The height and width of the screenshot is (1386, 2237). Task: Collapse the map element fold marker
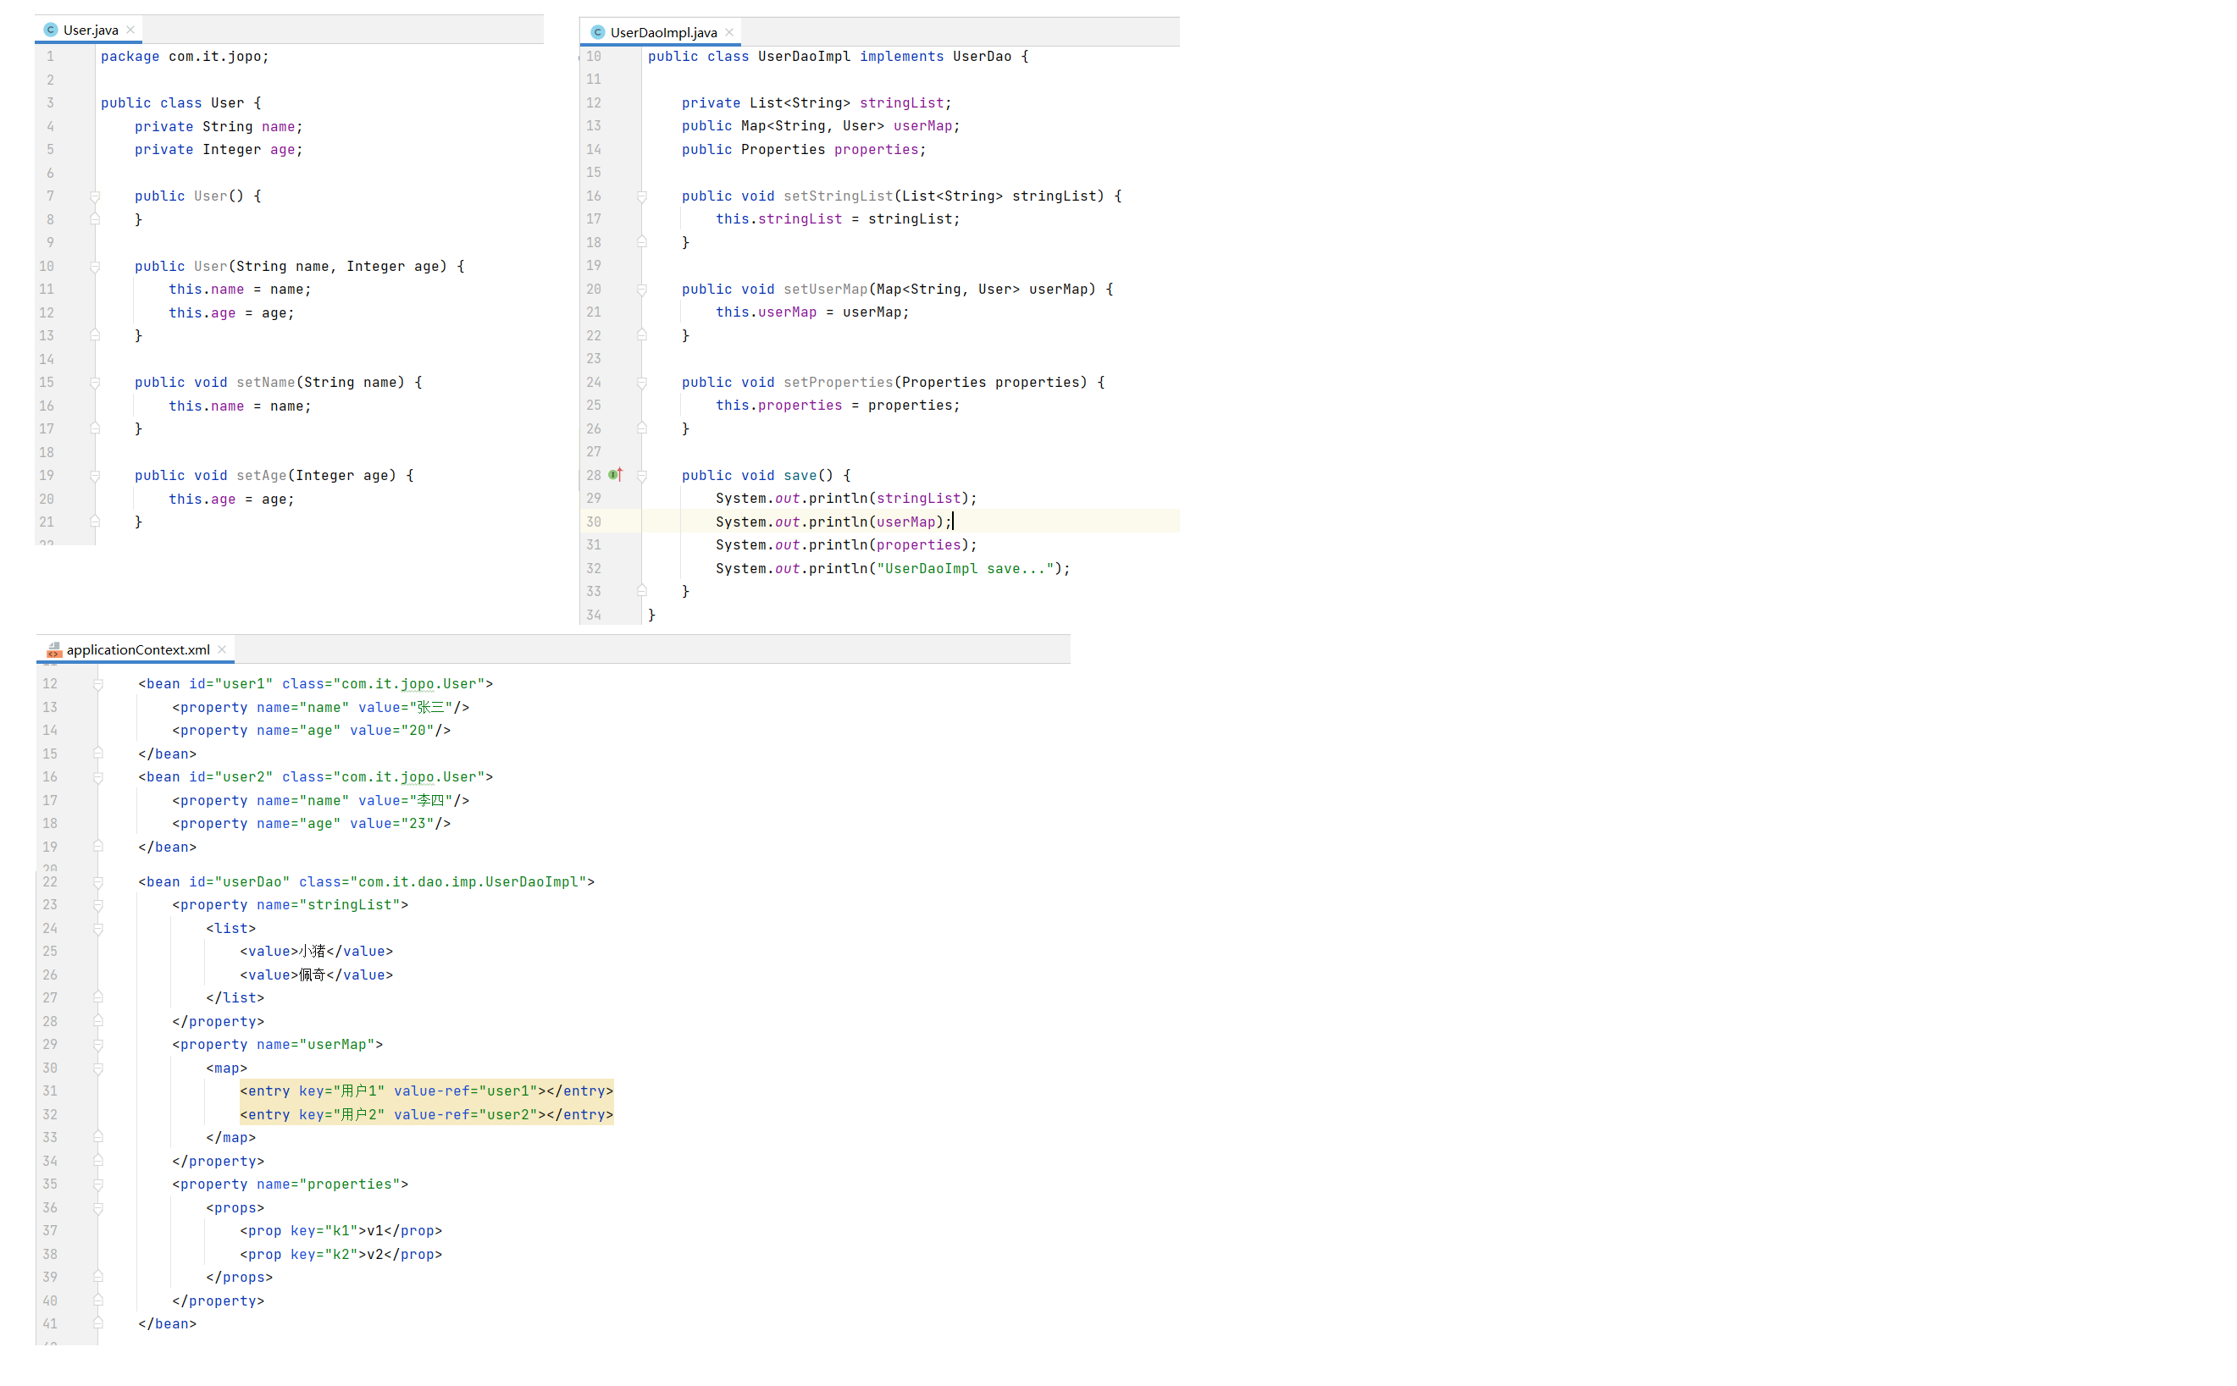coord(98,1068)
